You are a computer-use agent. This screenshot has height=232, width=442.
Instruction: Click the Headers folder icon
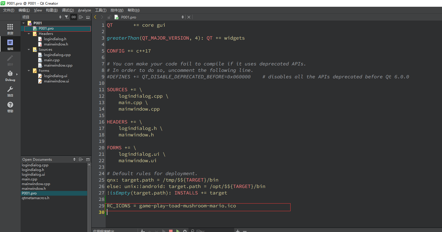coord(35,34)
